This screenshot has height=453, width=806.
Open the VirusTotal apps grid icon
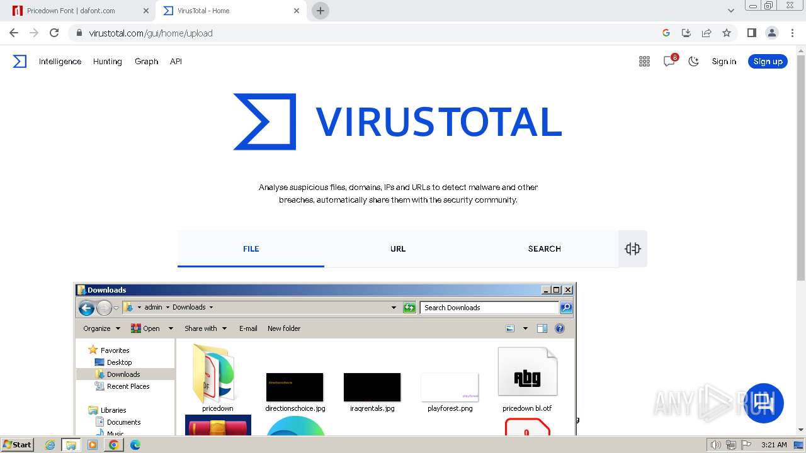pos(644,61)
